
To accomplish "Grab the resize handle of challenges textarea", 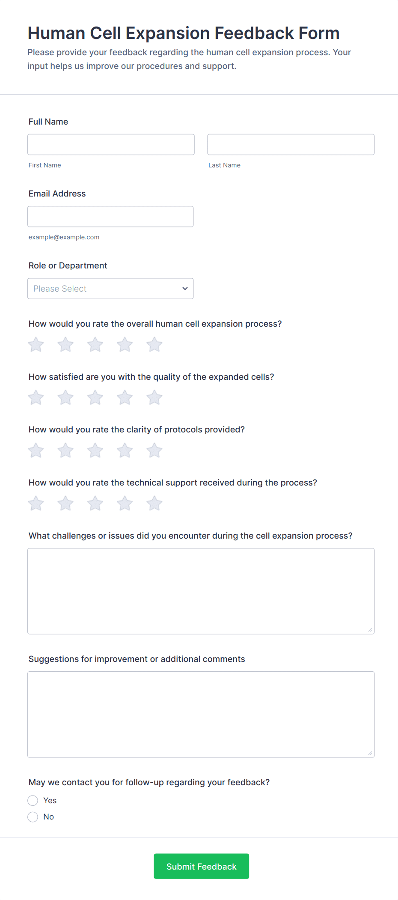I will [370, 630].
